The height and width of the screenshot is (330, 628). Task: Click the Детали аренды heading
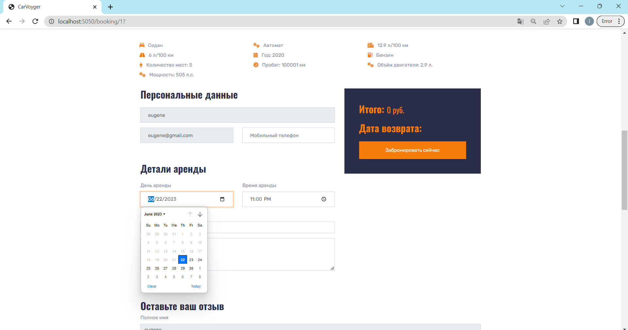(x=173, y=169)
